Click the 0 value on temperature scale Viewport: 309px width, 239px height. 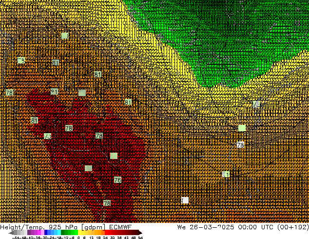point(78,238)
